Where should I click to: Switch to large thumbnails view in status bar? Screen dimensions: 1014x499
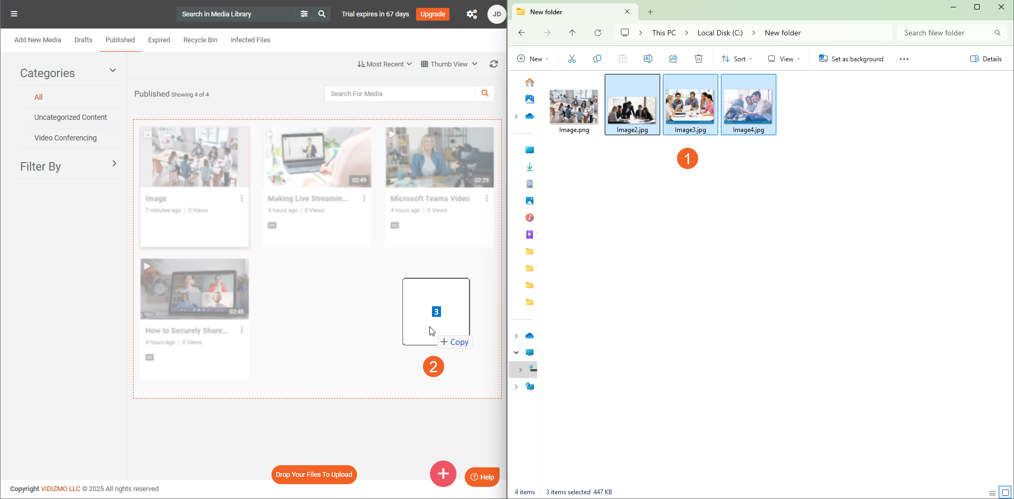click(x=1005, y=493)
